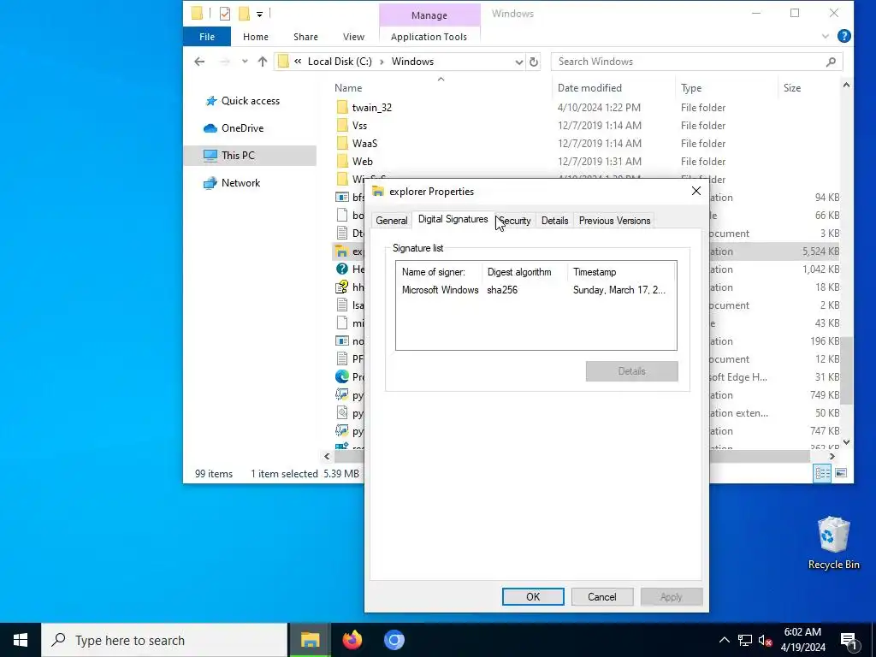Click the Digest algorithm column header
This screenshot has height=657, width=876.
[x=524, y=272]
